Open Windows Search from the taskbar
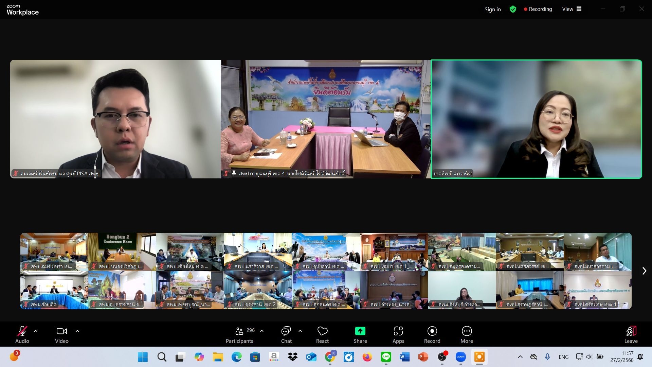 [162, 357]
